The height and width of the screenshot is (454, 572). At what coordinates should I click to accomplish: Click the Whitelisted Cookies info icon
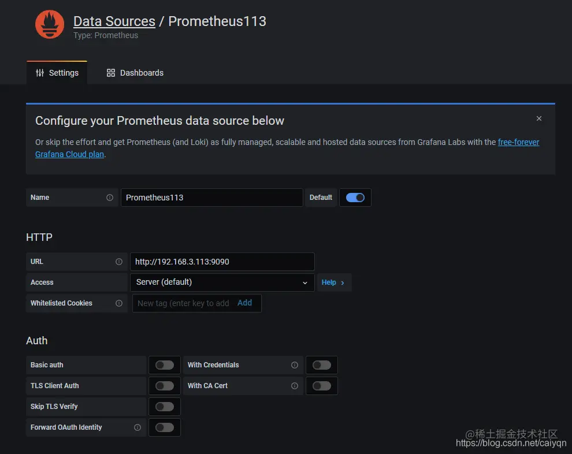(119, 303)
